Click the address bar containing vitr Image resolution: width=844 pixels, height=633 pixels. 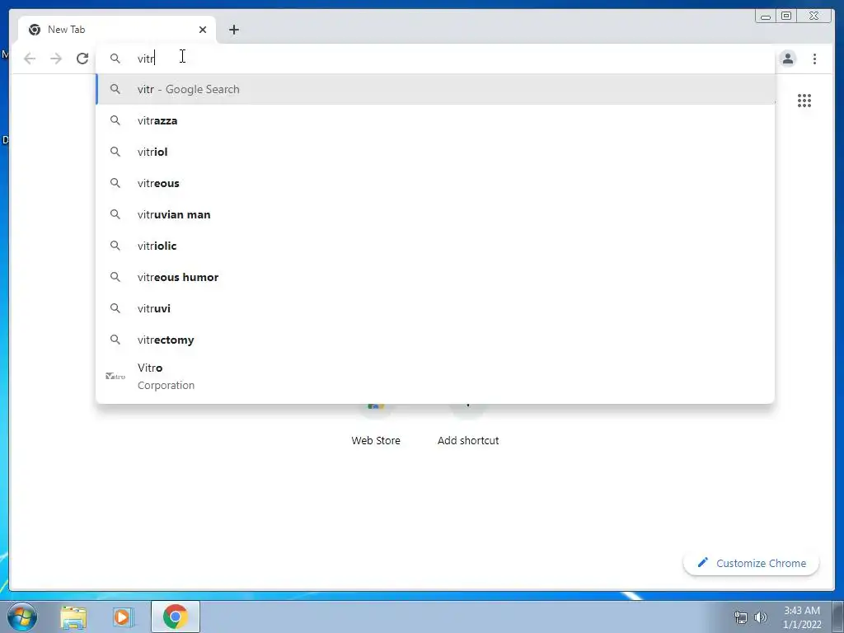[x=435, y=59]
